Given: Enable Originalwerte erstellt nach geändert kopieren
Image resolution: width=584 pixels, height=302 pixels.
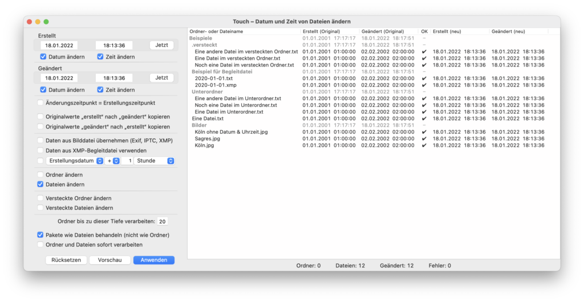Looking at the screenshot, I should coord(40,117).
